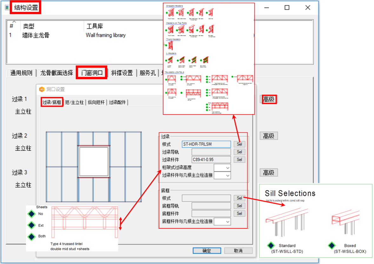Click the Type 4 trussed lintel drawing
The width and height of the screenshot is (374, 264).
85,222
